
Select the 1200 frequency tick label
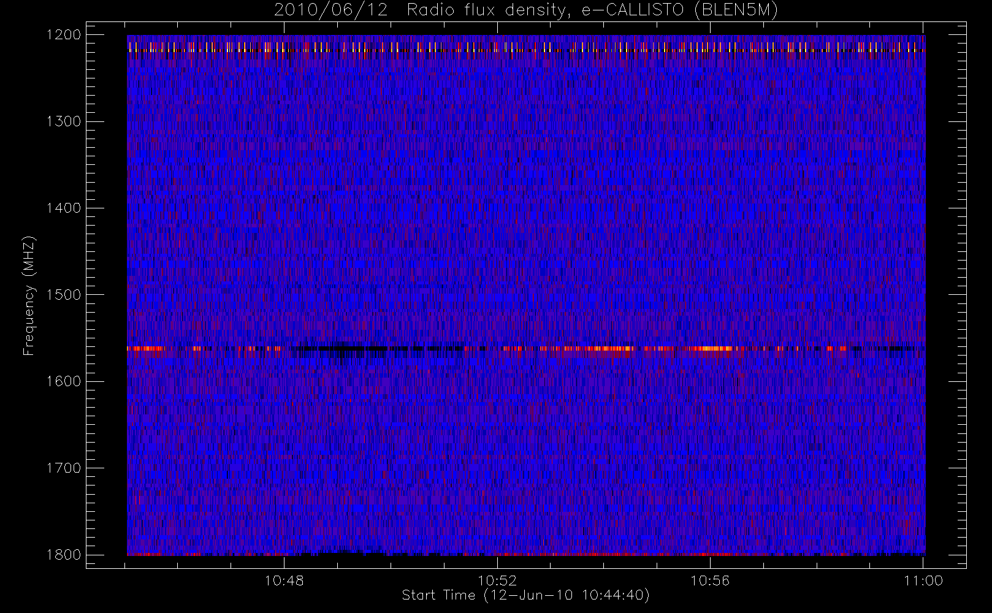point(64,35)
